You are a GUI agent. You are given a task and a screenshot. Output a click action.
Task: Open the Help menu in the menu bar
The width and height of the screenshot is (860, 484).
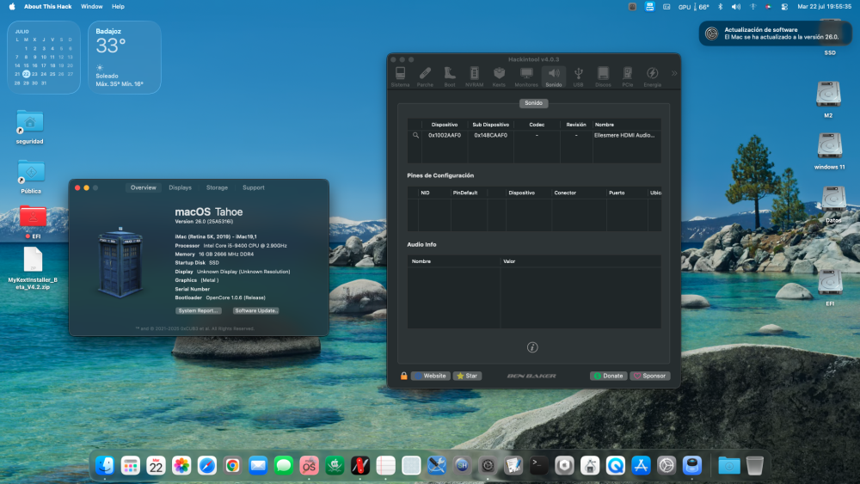click(x=118, y=7)
